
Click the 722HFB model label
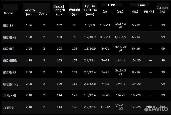pyautogui.click(x=9, y=107)
